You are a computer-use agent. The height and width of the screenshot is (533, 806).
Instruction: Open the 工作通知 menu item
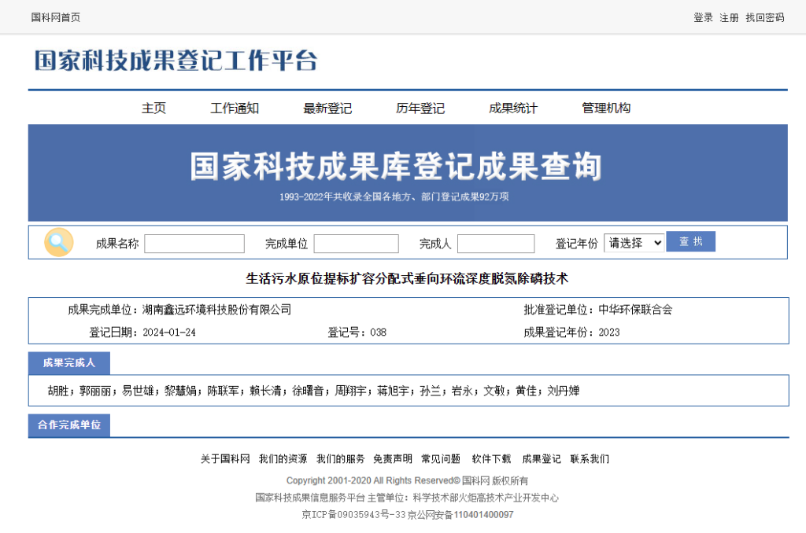click(235, 108)
